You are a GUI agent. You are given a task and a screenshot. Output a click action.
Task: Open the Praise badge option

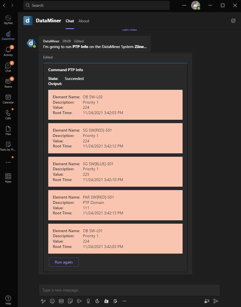88,301
